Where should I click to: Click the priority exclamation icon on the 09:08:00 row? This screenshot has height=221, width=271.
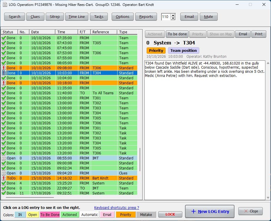click(4, 68)
